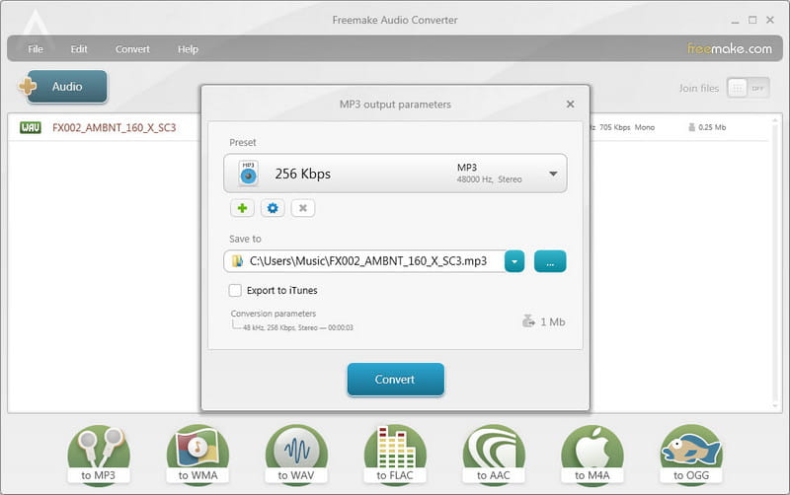Click the 705 Kbps Mono file info
Screen dimensions: 790x495
click(x=627, y=127)
